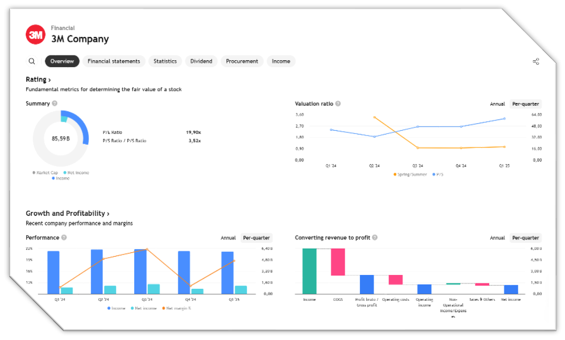The width and height of the screenshot is (565, 340).
Task: Click 'Recent company performance and margins' subtitle
Action: point(79,223)
